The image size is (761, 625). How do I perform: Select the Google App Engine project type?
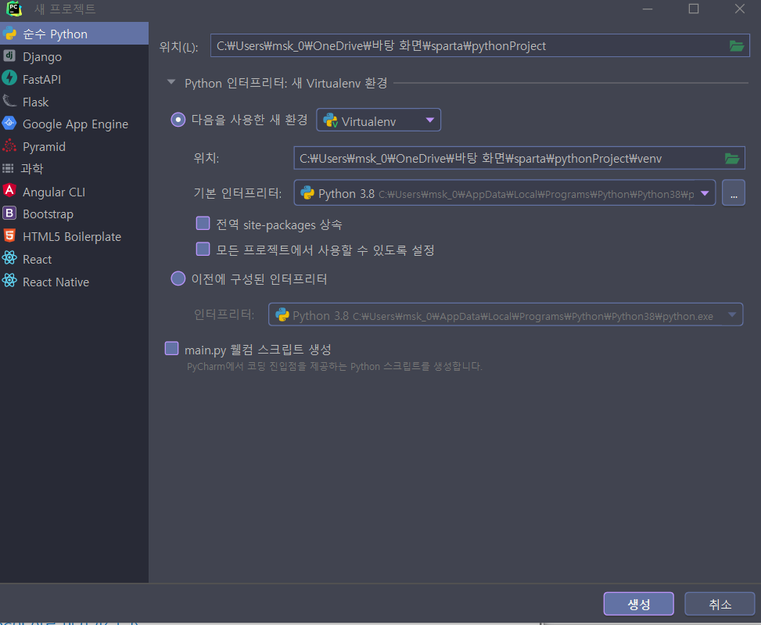pyautogui.click(x=74, y=124)
